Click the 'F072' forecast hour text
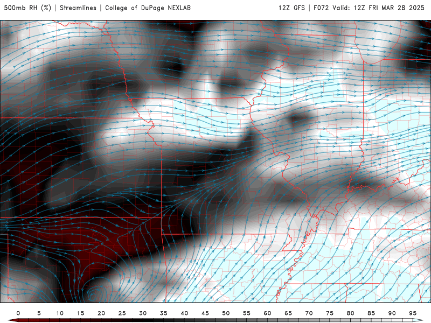 click(321, 8)
